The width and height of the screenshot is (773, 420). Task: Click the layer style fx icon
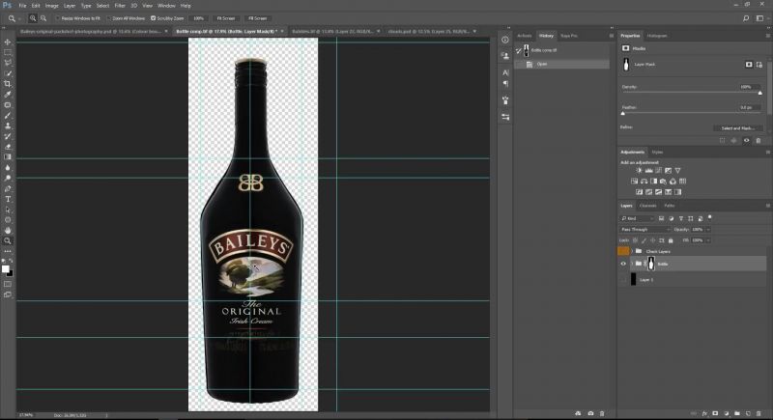[704, 413]
